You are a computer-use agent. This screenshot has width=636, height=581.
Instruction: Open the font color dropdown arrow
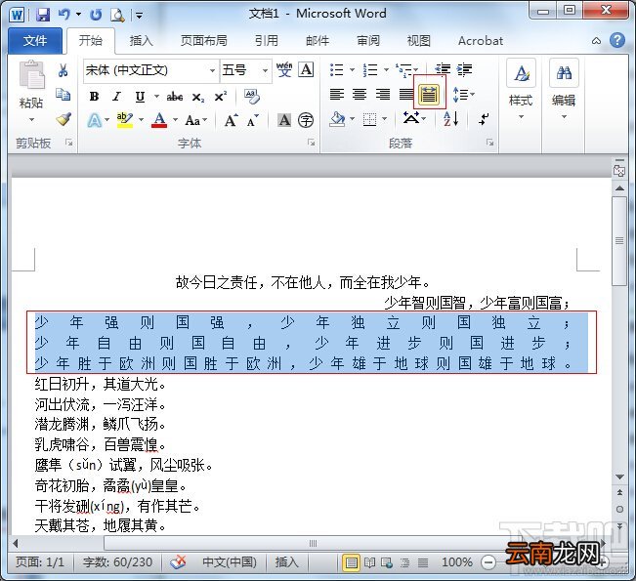[175, 119]
